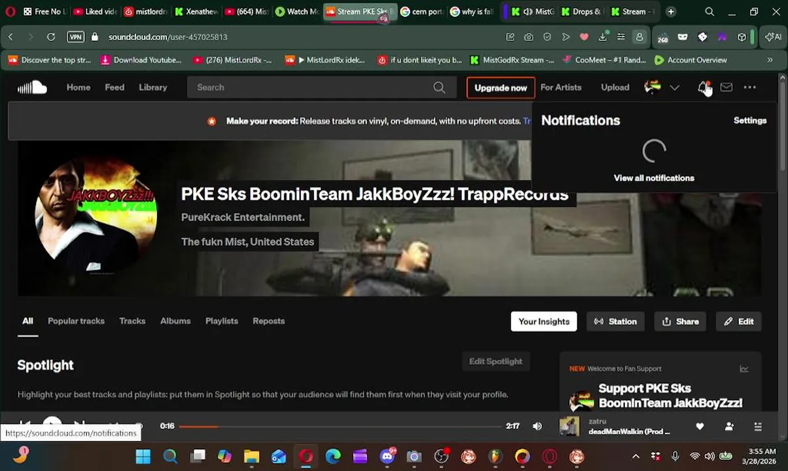The height and width of the screenshot is (471, 788).
Task: Open the deadManWalkin track title in player
Action: (629, 432)
